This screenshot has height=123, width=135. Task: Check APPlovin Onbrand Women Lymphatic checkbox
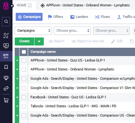pos(24,70)
